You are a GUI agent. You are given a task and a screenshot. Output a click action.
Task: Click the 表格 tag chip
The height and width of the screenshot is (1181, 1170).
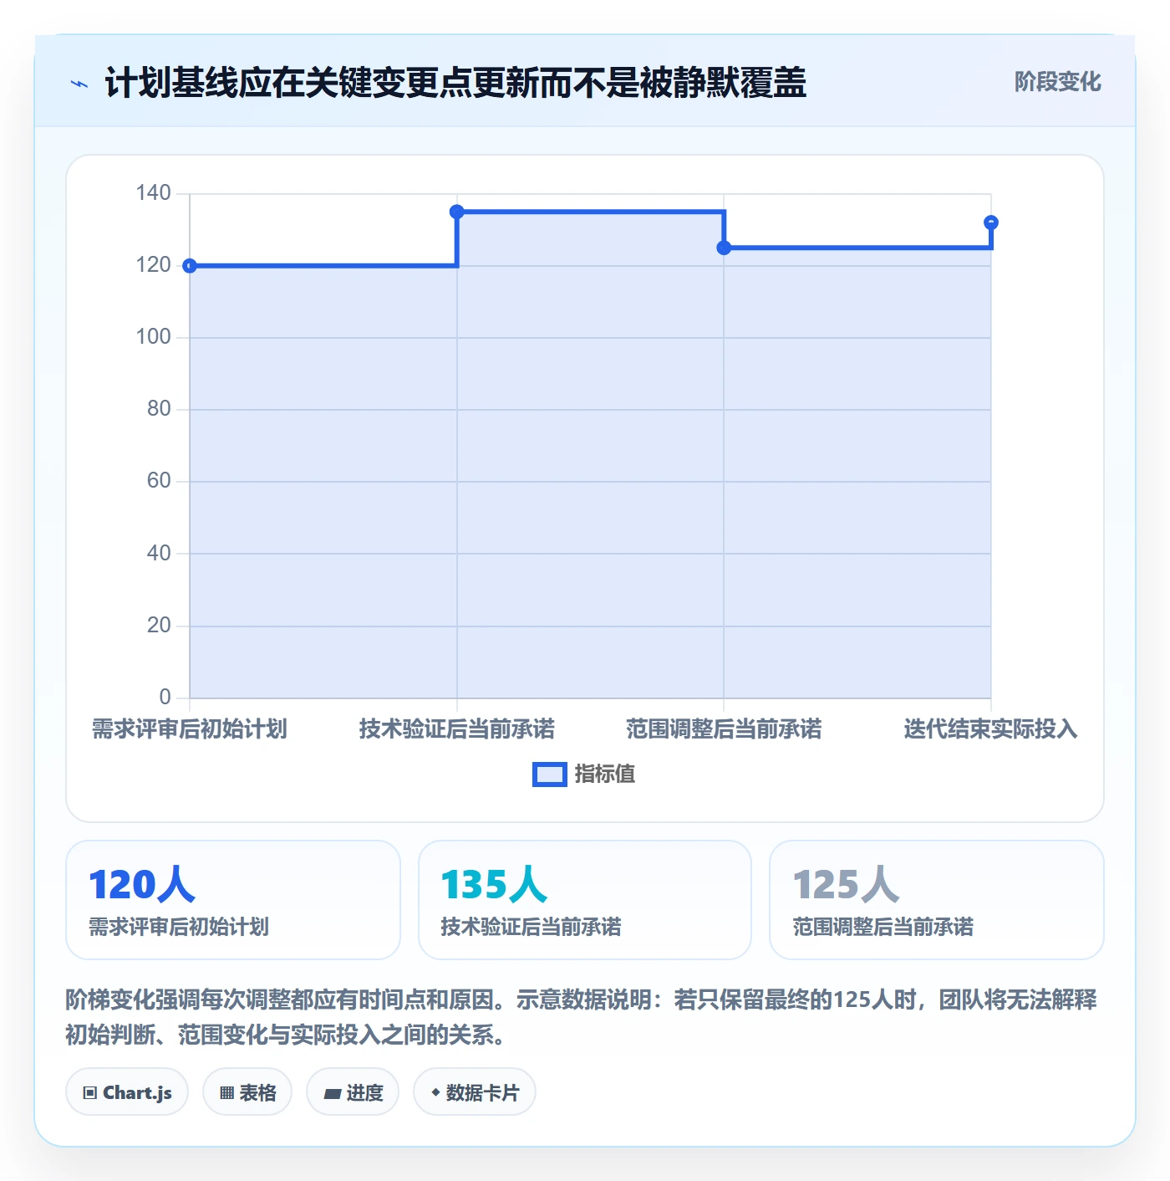[x=247, y=1092]
